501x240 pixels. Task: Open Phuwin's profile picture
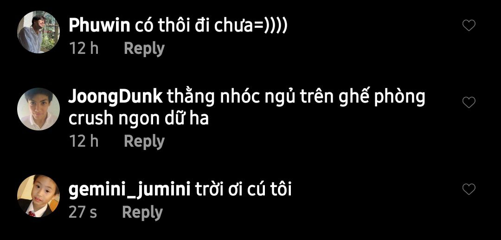pyautogui.click(x=39, y=32)
